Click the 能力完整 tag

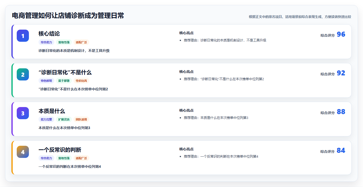[46, 119]
